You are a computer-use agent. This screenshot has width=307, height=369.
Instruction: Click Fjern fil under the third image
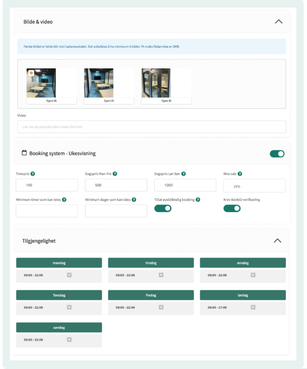(x=166, y=101)
